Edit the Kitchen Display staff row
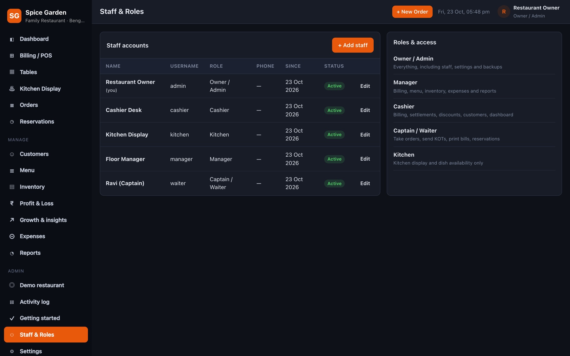570x356 pixels. pyautogui.click(x=365, y=134)
